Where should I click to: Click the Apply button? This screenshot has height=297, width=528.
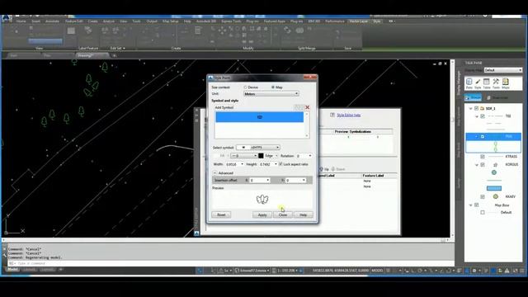262,214
